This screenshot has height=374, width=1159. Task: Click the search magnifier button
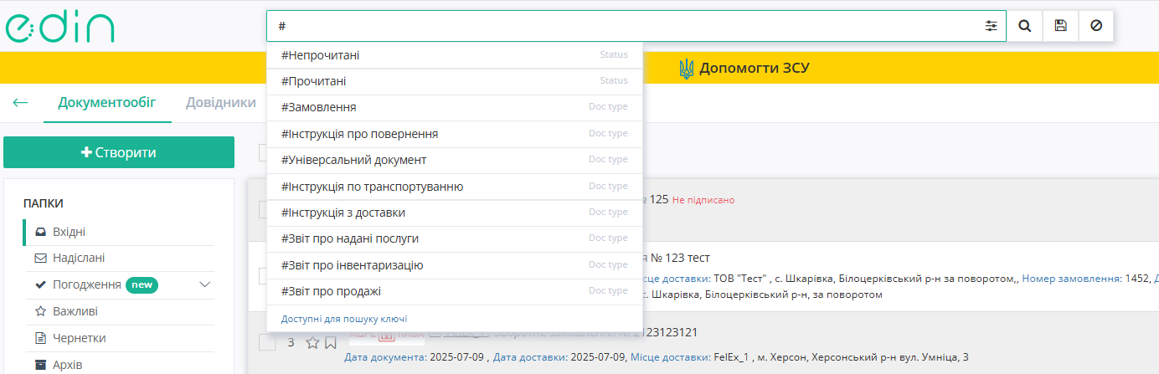pos(1024,26)
